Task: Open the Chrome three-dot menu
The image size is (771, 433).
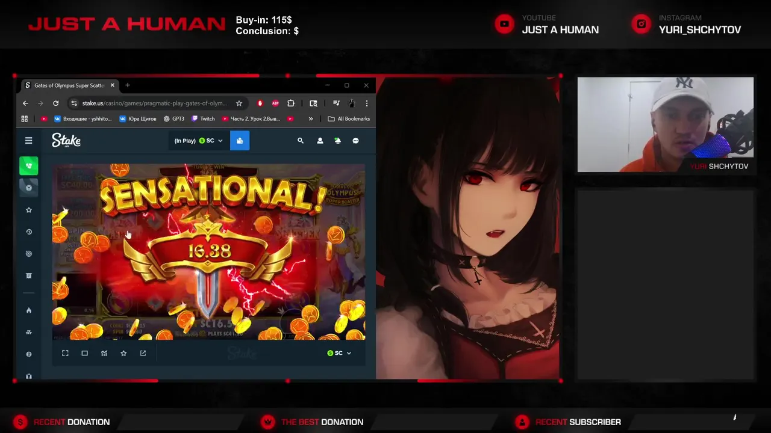Action: 366,103
